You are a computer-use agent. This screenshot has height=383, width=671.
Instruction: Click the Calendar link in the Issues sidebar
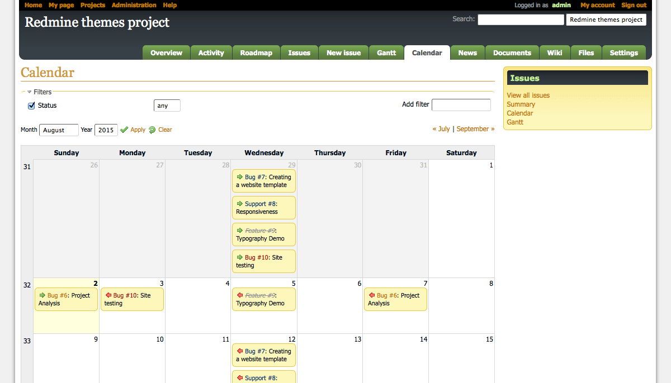click(520, 113)
